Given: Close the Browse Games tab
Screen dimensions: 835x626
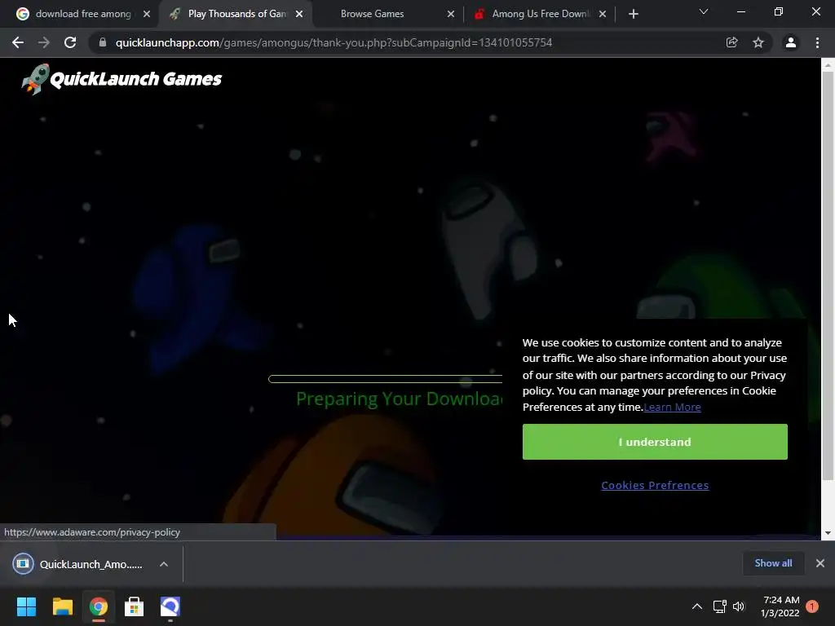Looking at the screenshot, I should coord(451,14).
